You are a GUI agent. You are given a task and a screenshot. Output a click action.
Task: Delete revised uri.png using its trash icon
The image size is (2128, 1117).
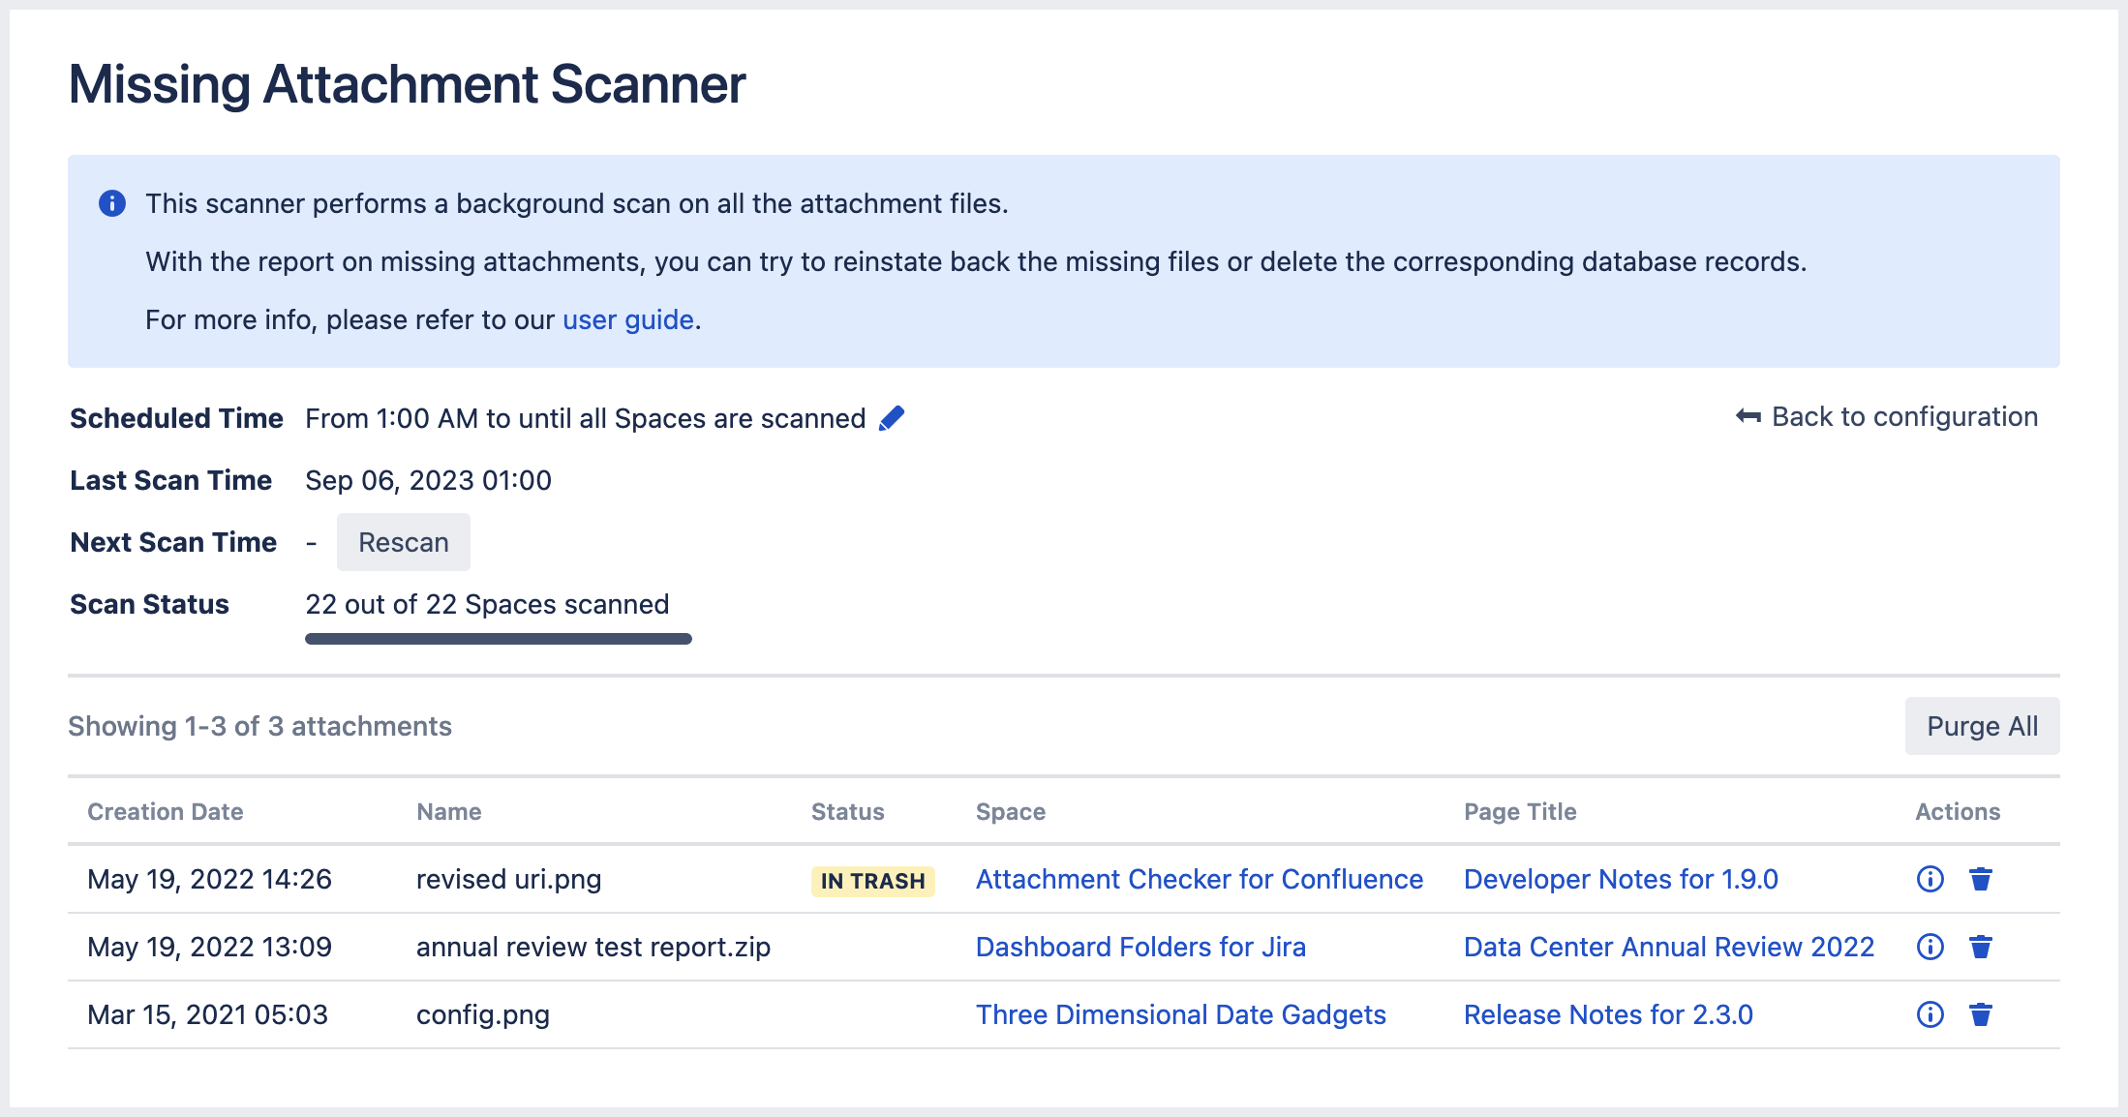tap(1981, 879)
